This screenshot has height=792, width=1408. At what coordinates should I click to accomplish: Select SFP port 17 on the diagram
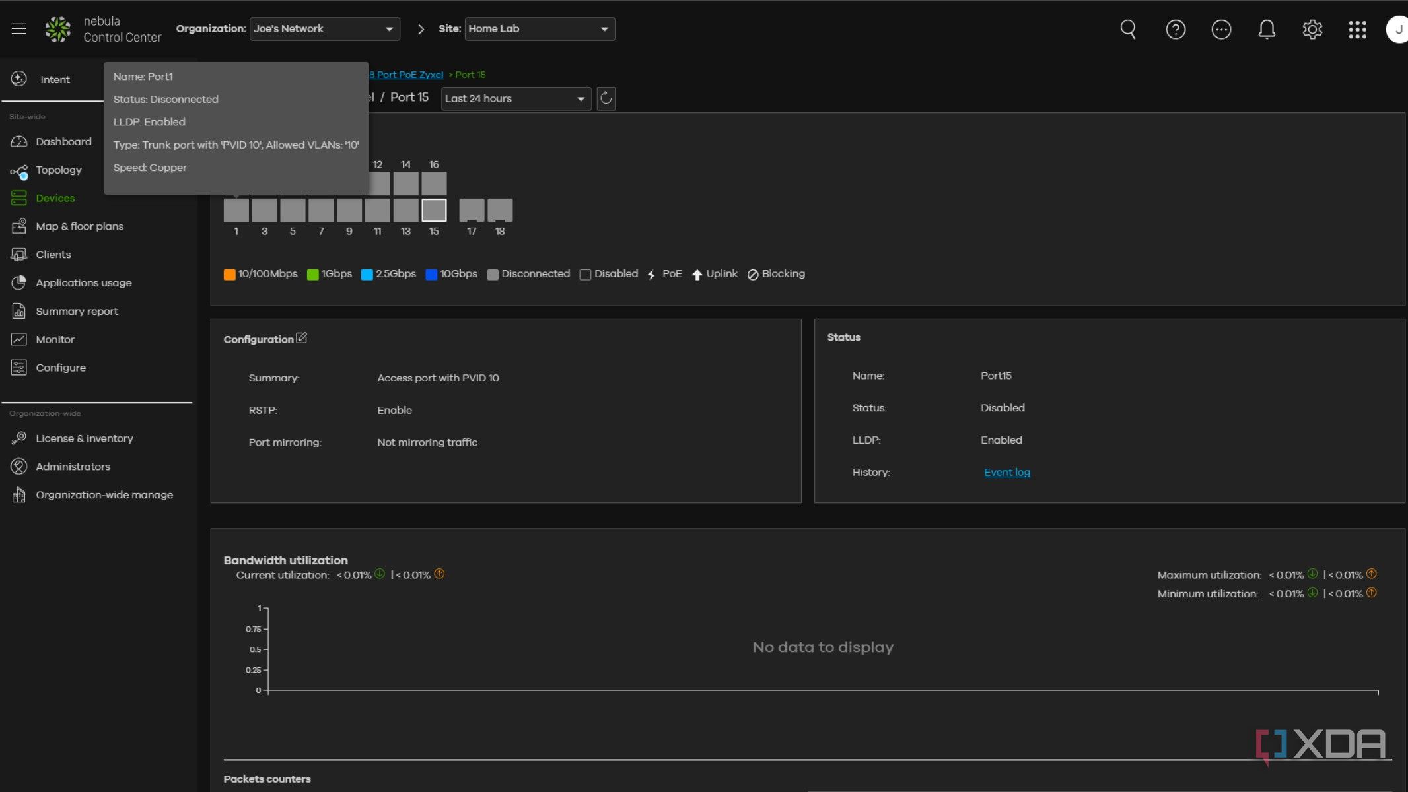pyautogui.click(x=472, y=211)
